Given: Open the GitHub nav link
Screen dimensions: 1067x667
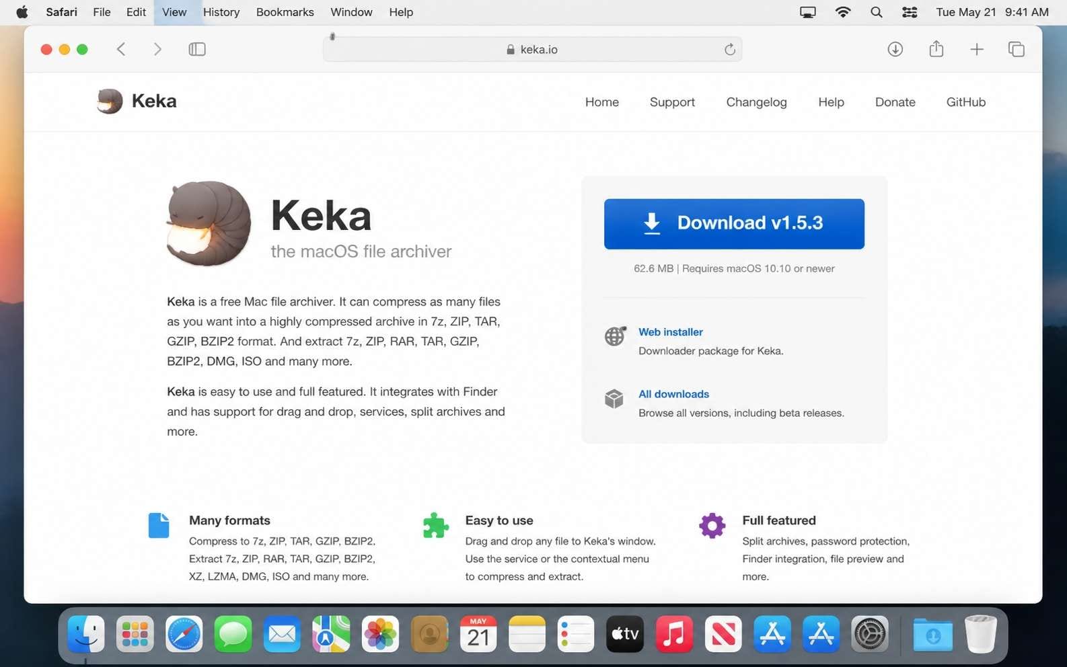Looking at the screenshot, I should 965,102.
